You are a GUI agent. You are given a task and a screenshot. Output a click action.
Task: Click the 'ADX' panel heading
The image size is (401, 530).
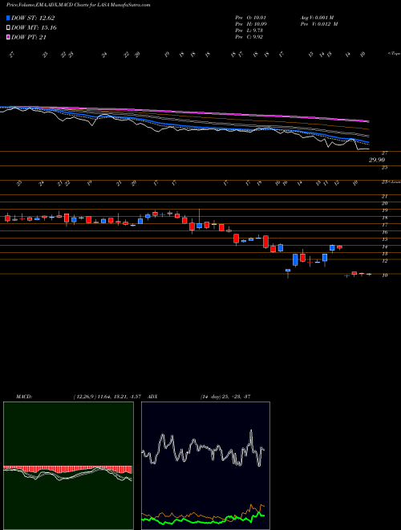[152, 397]
